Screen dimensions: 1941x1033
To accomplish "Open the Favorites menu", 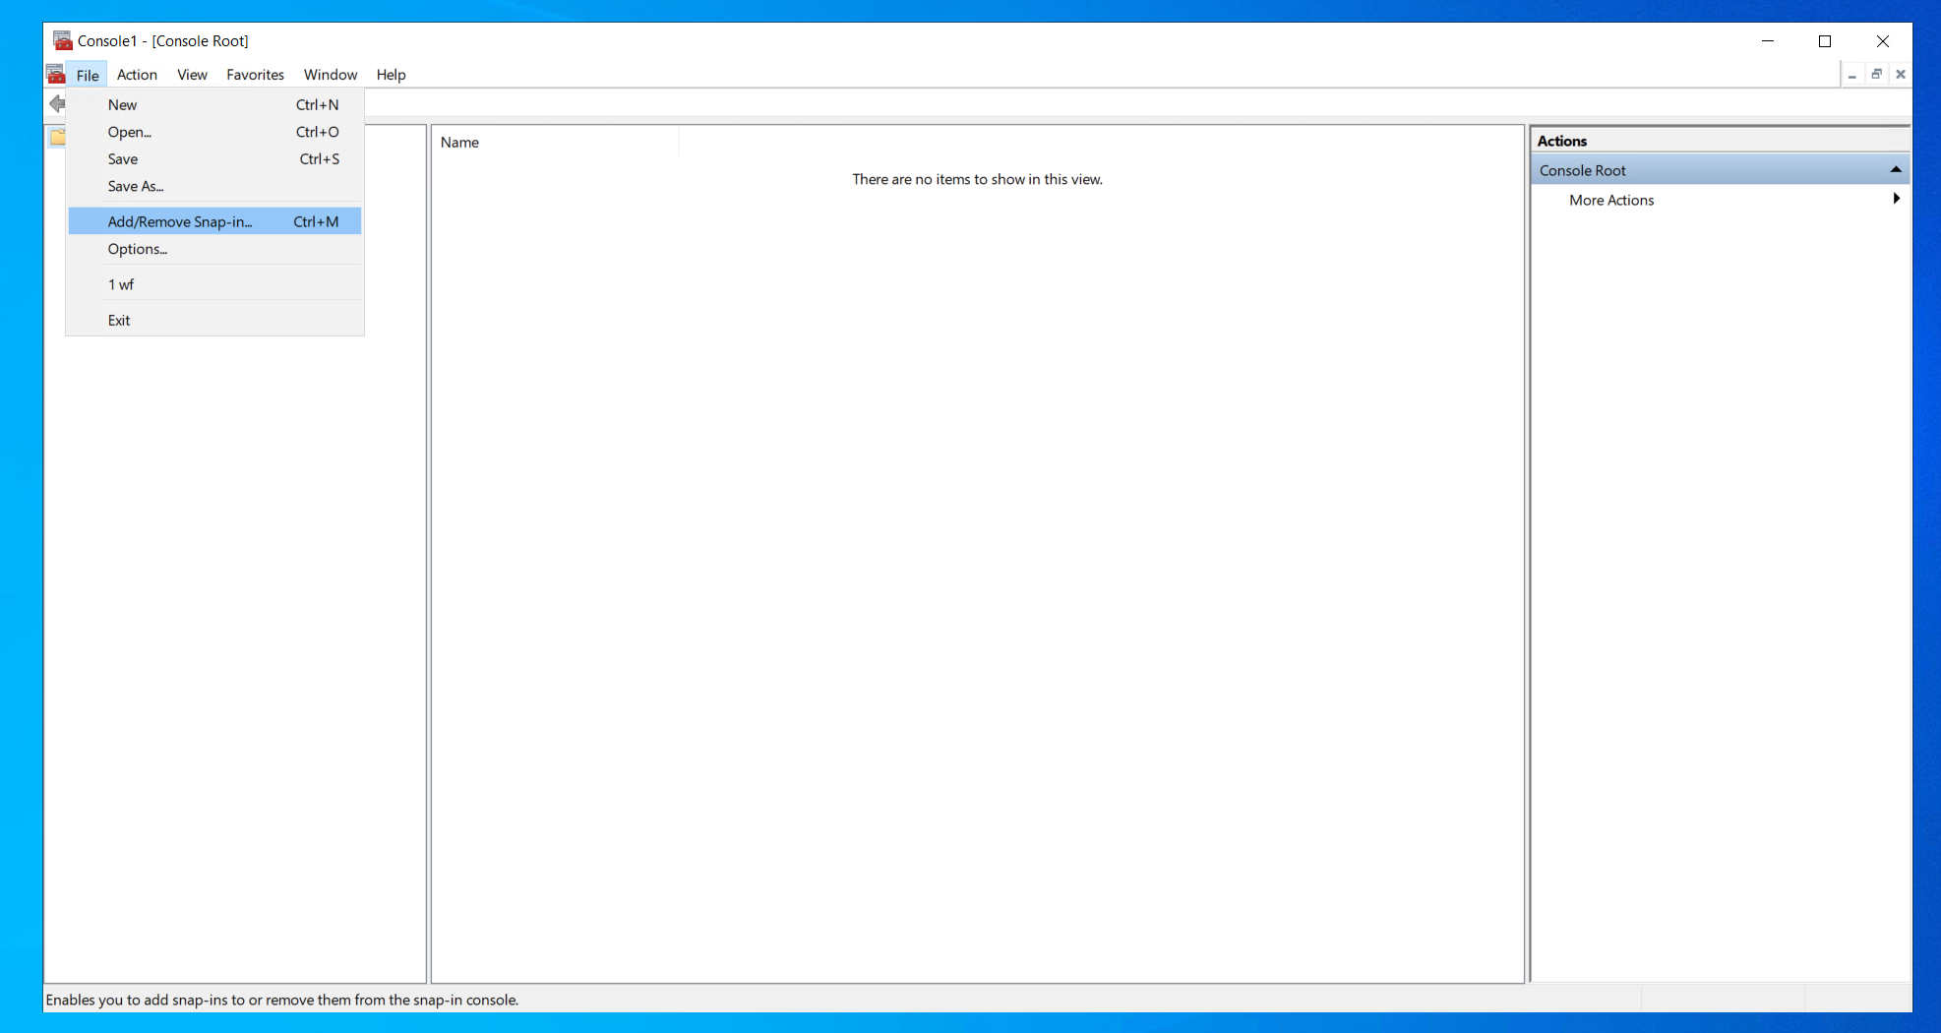I will click(x=255, y=75).
